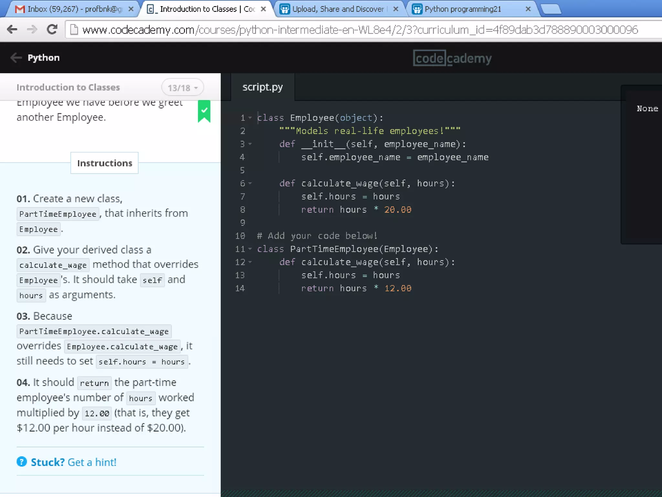Click the '# Add your code below!' comment
Screen dimensions: 662x497
click(317, 236)
